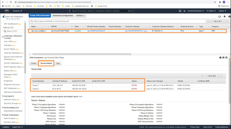
Task: Switch to the Details tab
Action: click(34, 63)
